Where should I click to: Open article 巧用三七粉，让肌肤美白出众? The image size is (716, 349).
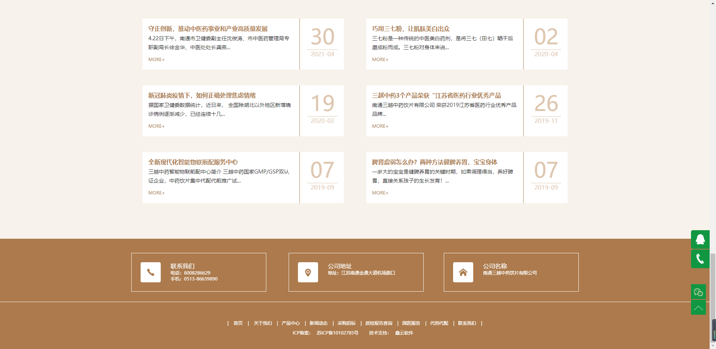pos(411,29)
